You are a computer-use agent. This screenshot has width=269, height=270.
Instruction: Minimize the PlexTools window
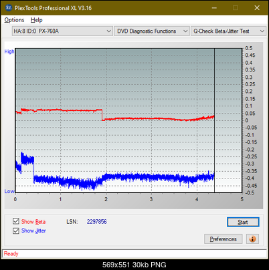pyautogui.click(x=214, y=8)
